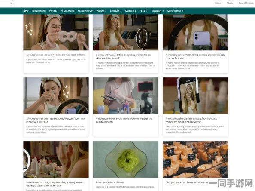Viewport: 255px width, 191px height.
Task: Clear the search box with the X icon
Action: point(12,3)
